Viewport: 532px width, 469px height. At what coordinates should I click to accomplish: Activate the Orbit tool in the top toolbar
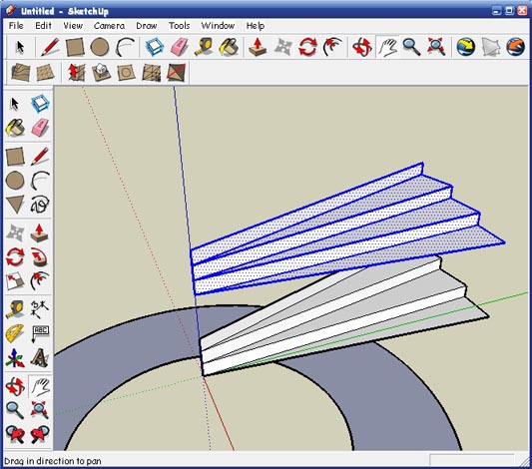click(362, 47)
